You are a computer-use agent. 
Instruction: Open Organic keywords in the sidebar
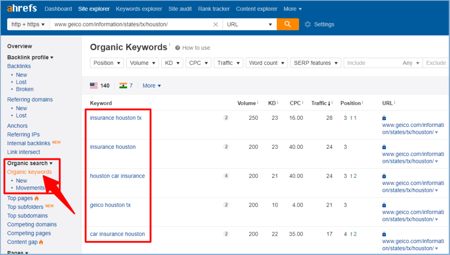pyautogui.click(x=29, y=172)
